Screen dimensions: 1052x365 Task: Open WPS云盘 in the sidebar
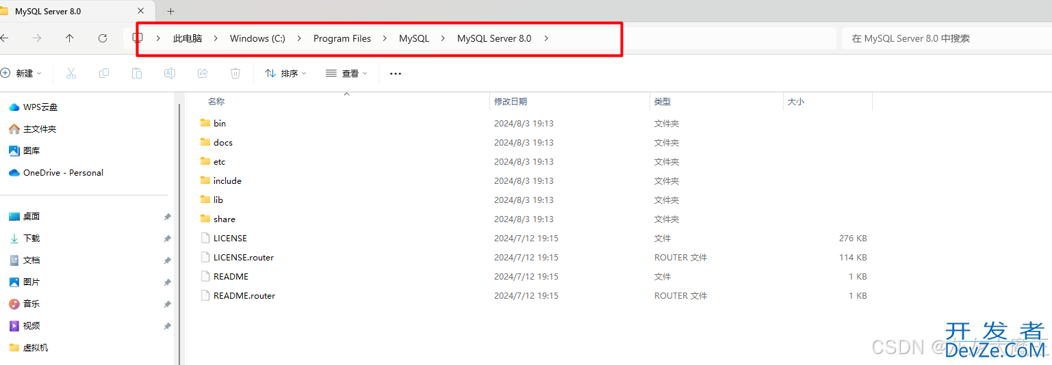tap(33, 107)
